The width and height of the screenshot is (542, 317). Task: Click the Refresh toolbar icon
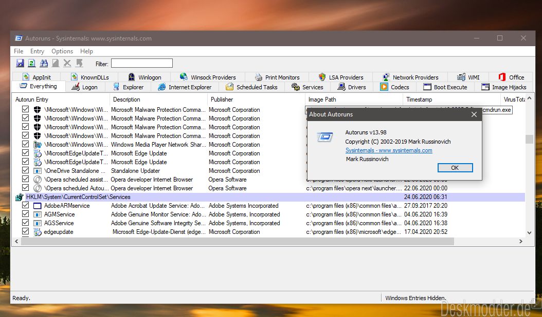click(x=32, y=63)
